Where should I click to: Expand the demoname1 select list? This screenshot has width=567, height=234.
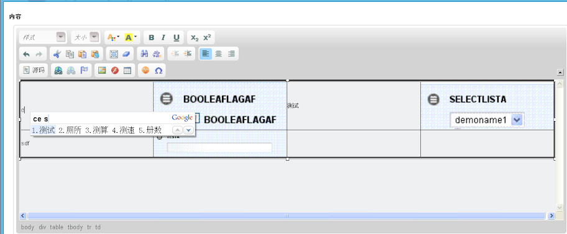point(487,120)
